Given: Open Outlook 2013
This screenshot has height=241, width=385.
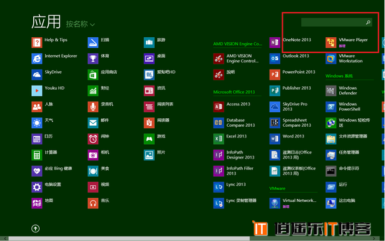Looking at the screenshot, I should 289,58.
